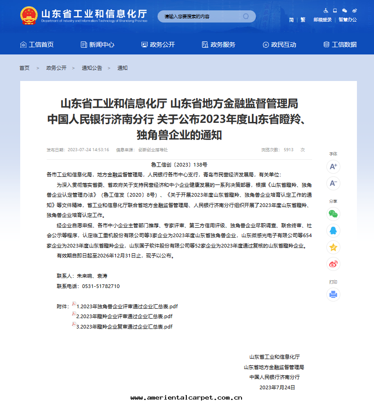Switch to simplified Chinese with 简

[x=291, y=20]
